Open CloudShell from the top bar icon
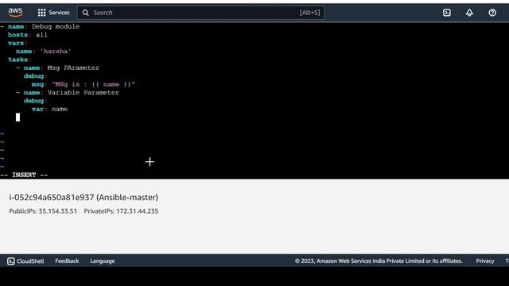Viewport: 509px width, 286px height. (447, 13)
